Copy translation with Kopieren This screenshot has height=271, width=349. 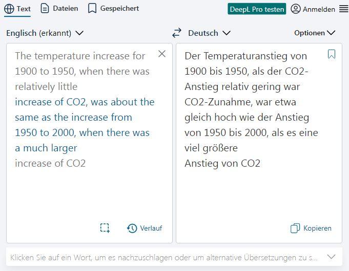311,228
